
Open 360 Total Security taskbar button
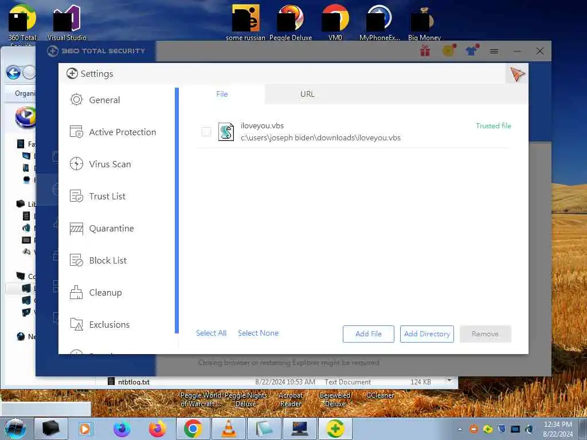[335, 429]
